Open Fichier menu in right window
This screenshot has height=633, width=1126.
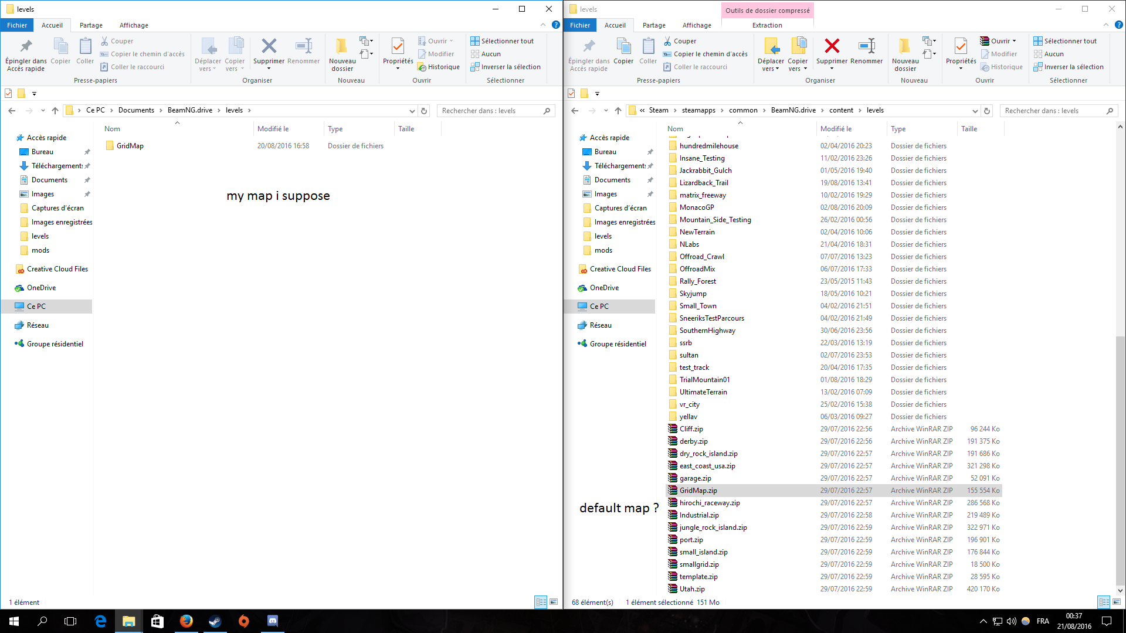580,25
